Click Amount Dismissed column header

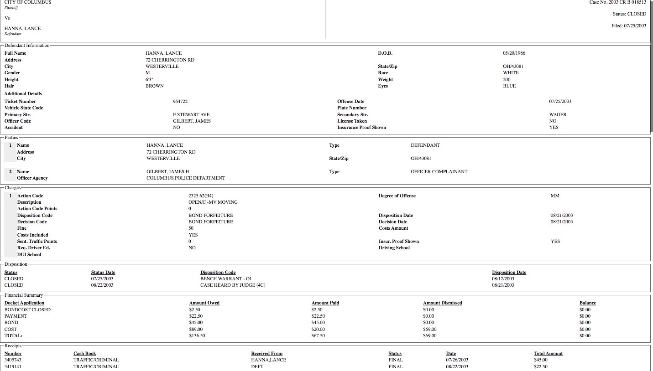point(443,303)
